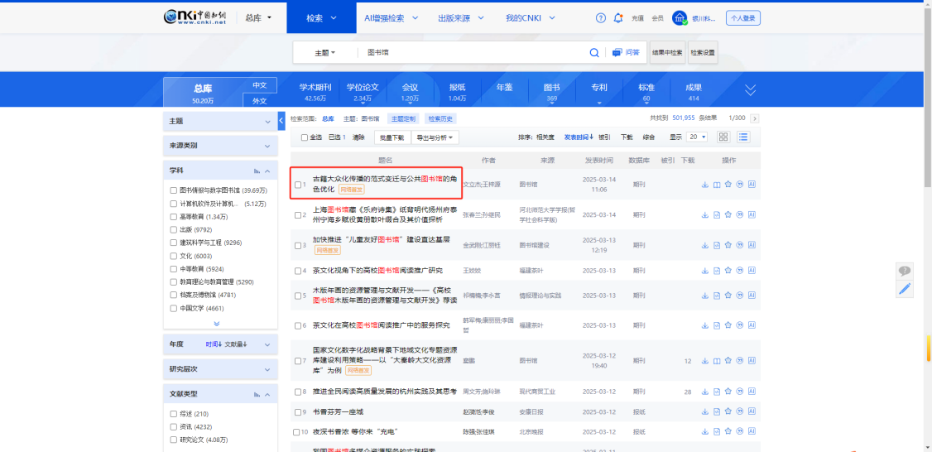
Task: Open HTML reading for 上海图书馆藏《乐府诗集》 row
Action: [x=717, y=214]
